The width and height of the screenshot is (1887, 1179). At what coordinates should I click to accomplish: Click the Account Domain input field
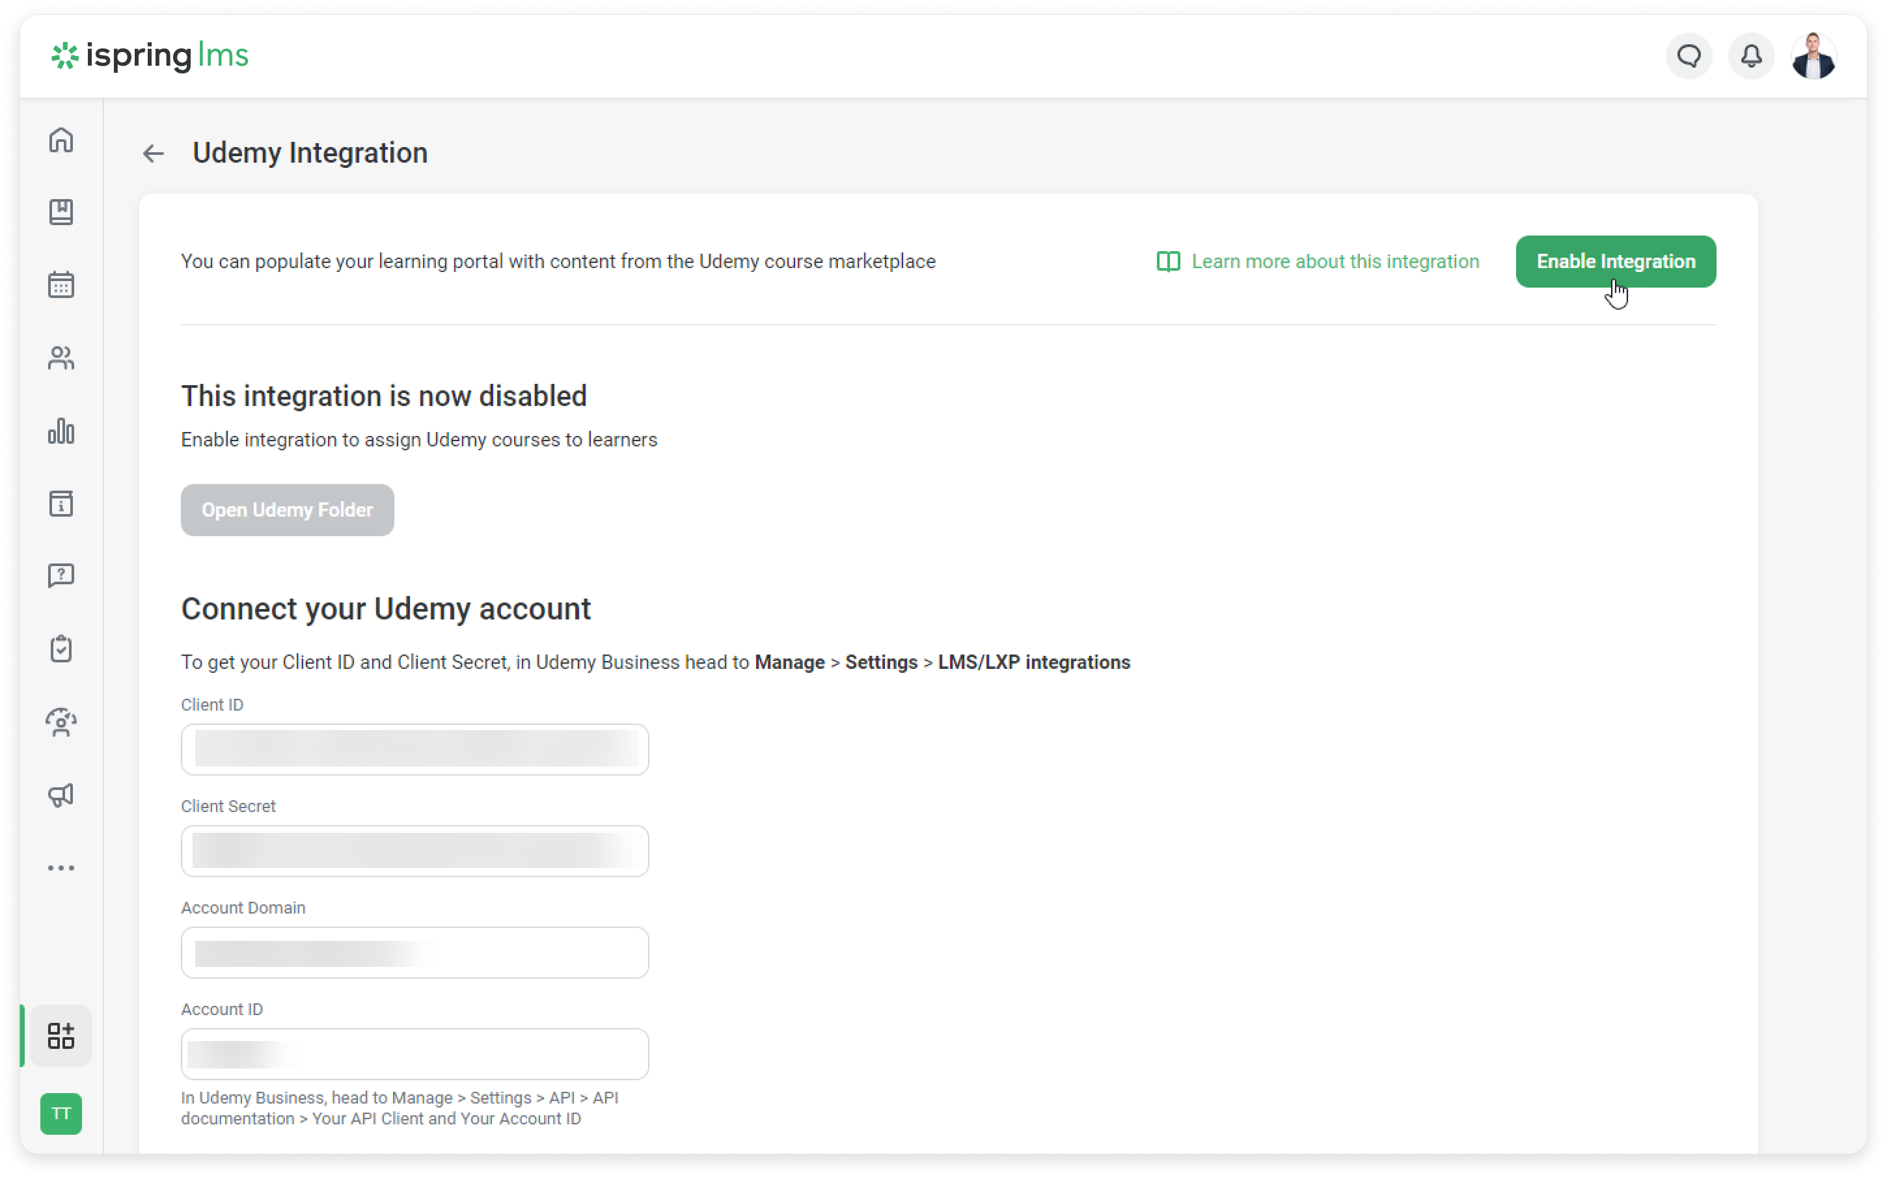[x=415, y=953]
